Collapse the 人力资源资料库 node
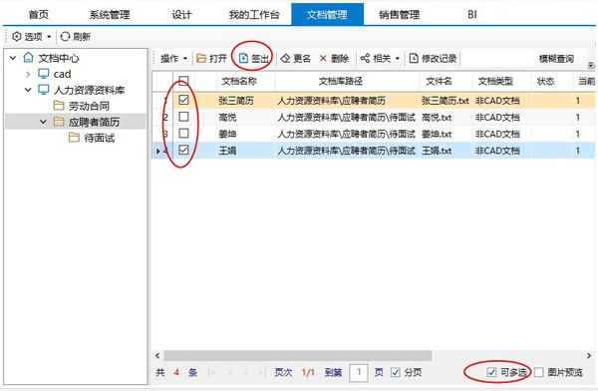 coord(28,90)
